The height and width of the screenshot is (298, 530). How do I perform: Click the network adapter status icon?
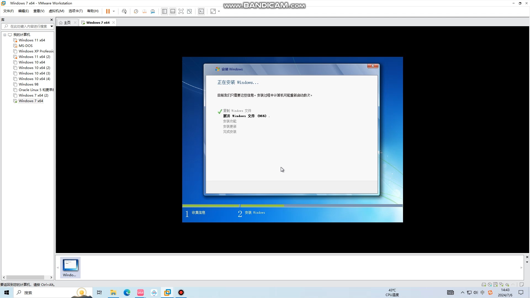point(501,284)
